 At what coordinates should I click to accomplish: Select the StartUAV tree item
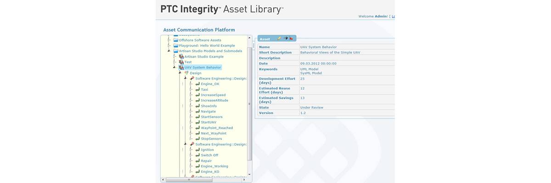[x=209, y=123]
